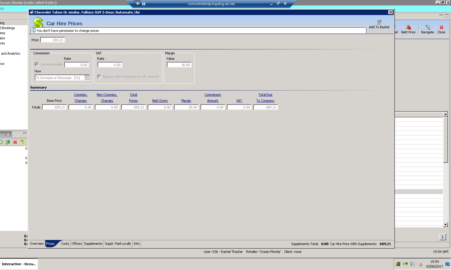
Task: Click the Price input field showing 659.21
Action: [x=53, y=40]
